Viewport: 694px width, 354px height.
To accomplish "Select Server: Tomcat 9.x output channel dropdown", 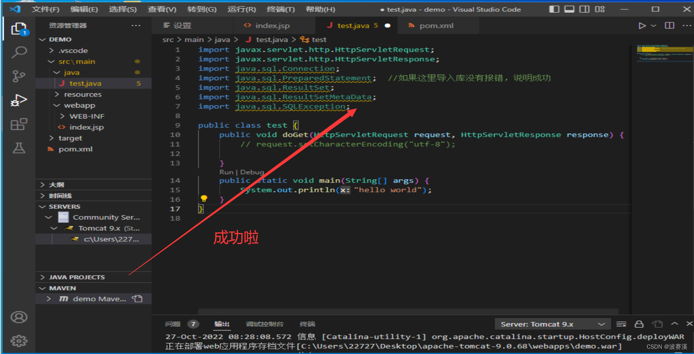I will coord(553,324).
